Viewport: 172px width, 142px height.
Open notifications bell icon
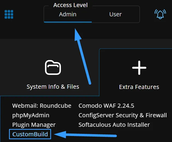click(160, 14)
